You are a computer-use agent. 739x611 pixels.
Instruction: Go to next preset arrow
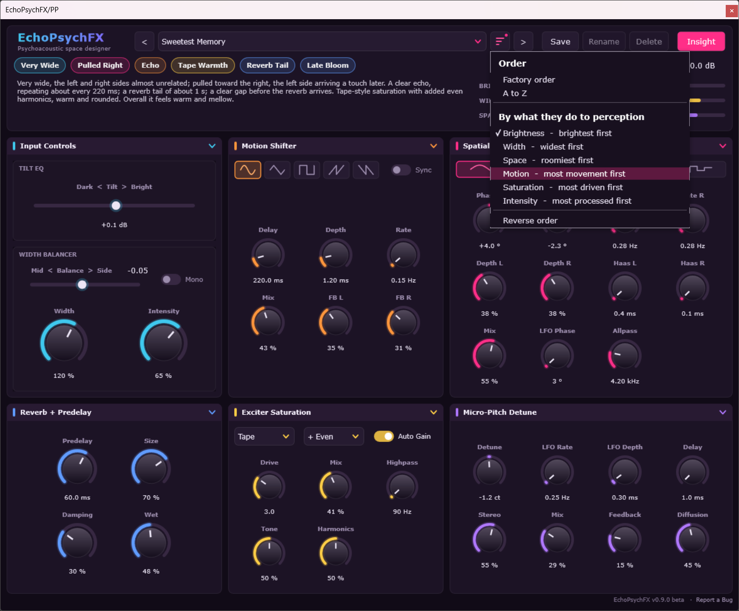[x=523, y=42]
